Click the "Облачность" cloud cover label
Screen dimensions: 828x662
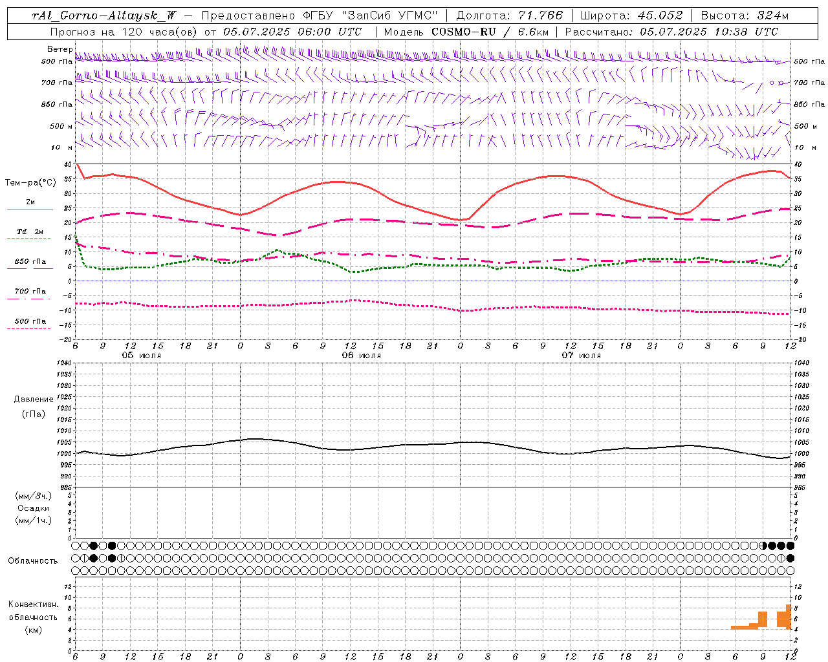(x=33, y=561)
